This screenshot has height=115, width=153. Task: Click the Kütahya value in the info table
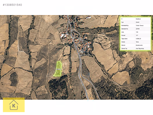(138, 19)
